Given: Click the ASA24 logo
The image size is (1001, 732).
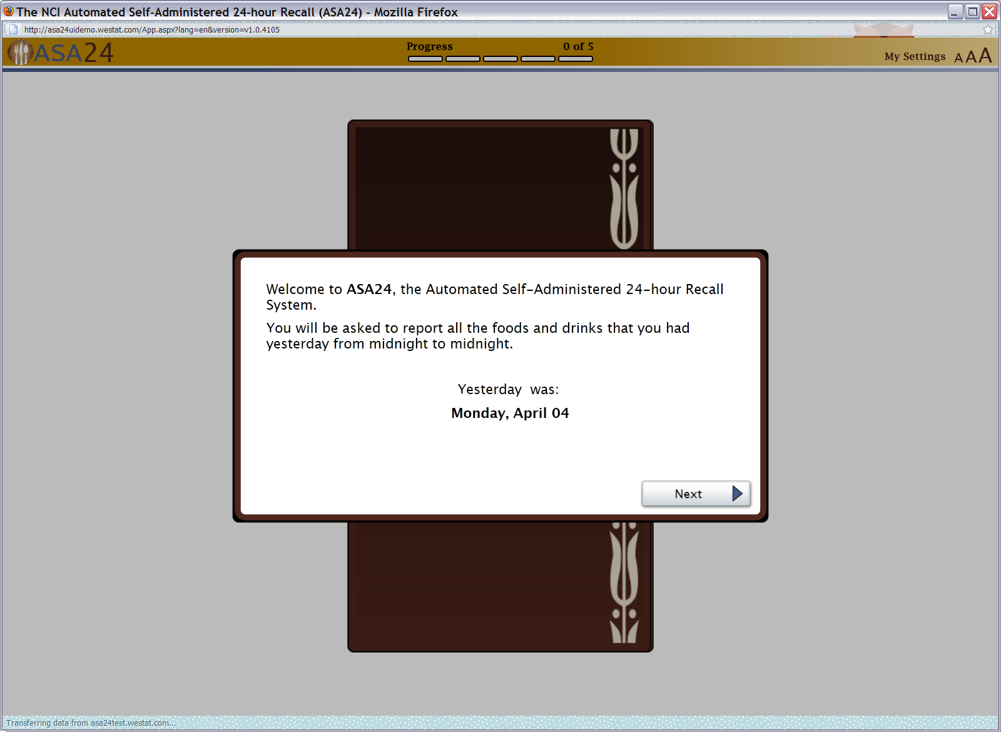Looking at the screenshot, I should tap(61, 53).
